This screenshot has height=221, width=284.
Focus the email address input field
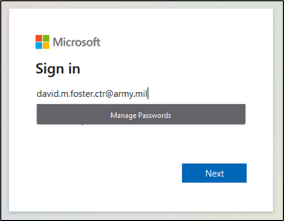click(x=141, y=94)
